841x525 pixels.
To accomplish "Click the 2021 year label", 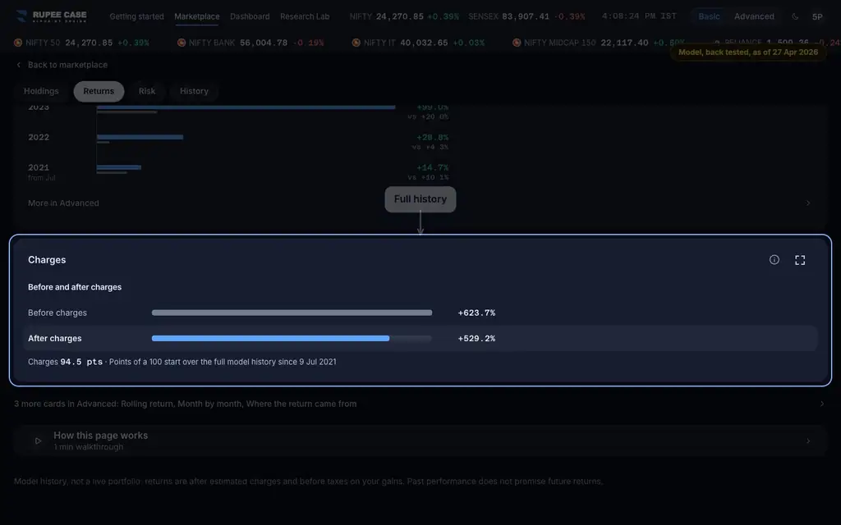I will (x=39, y=167).
